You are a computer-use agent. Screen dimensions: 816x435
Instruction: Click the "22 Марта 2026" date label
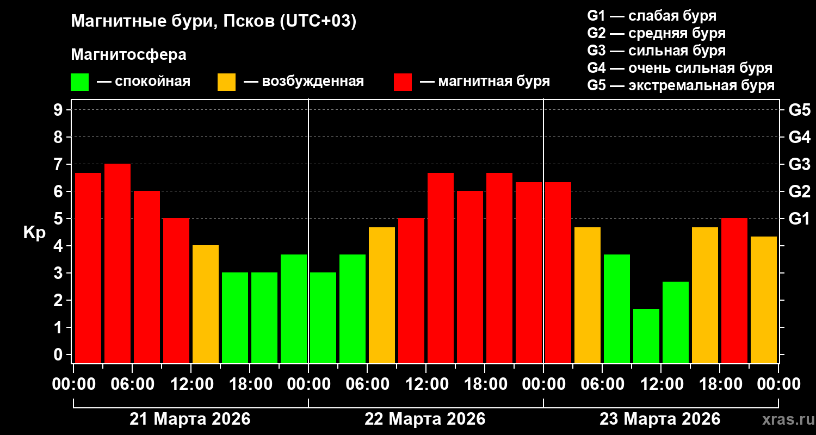425,419
